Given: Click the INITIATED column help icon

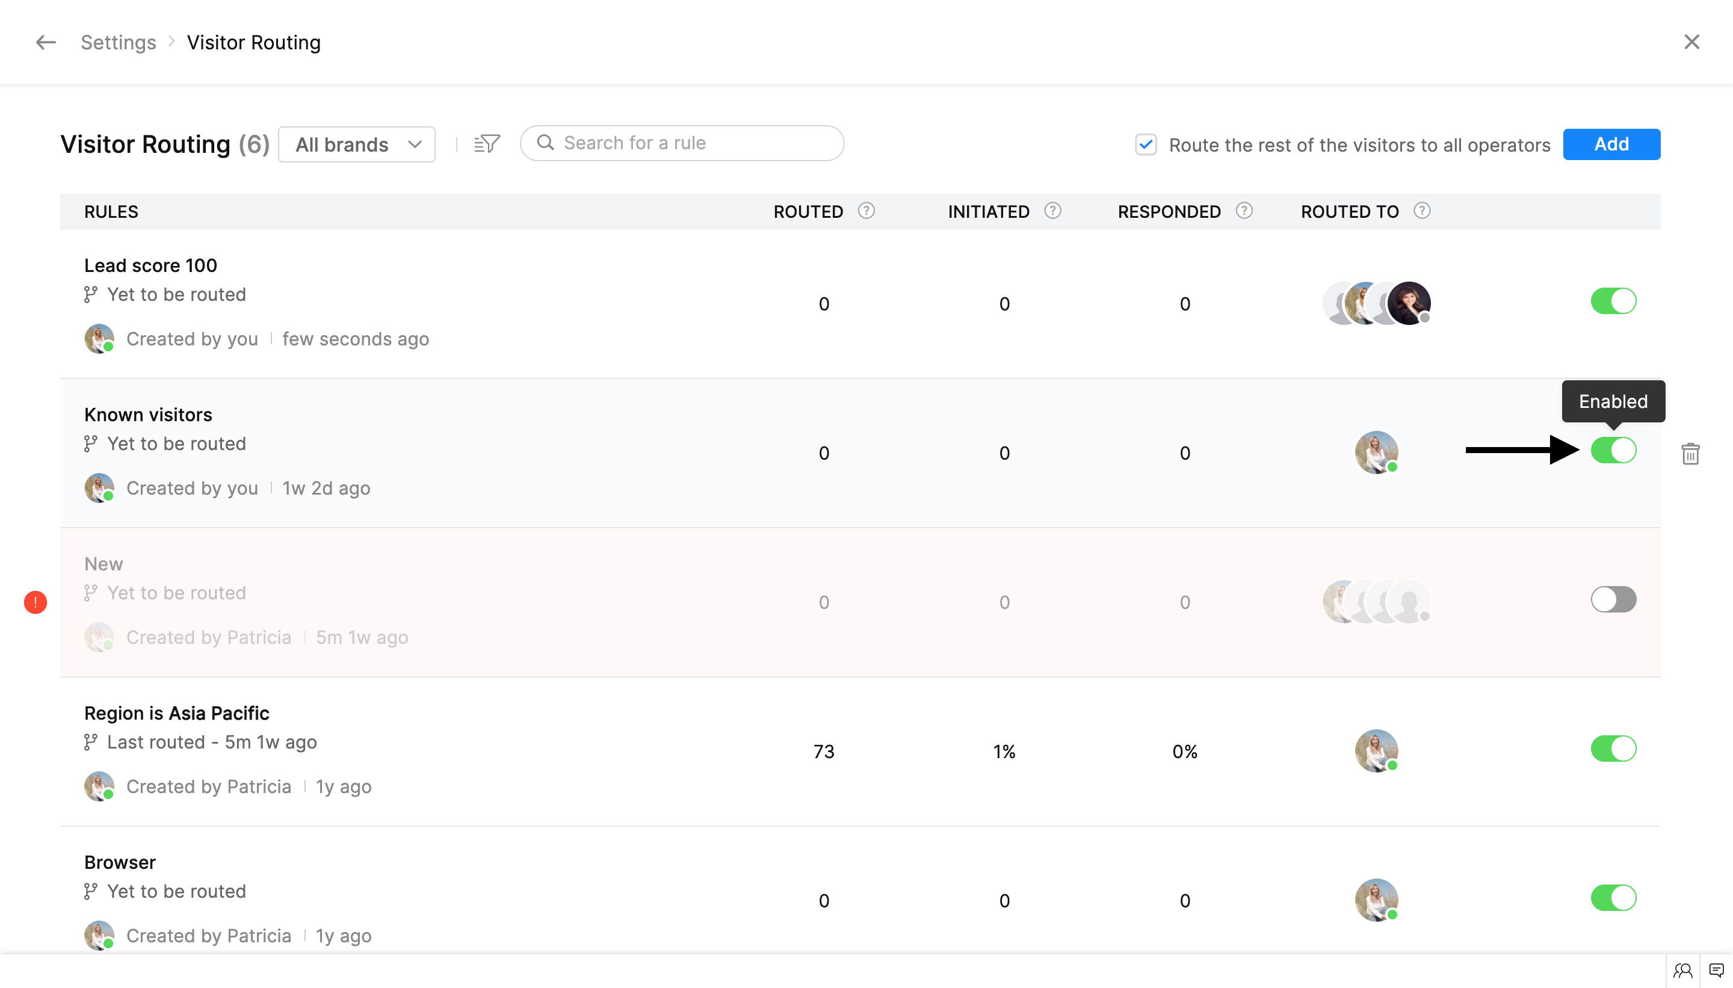Looking at the screenshot, I should pos(1052,211).
